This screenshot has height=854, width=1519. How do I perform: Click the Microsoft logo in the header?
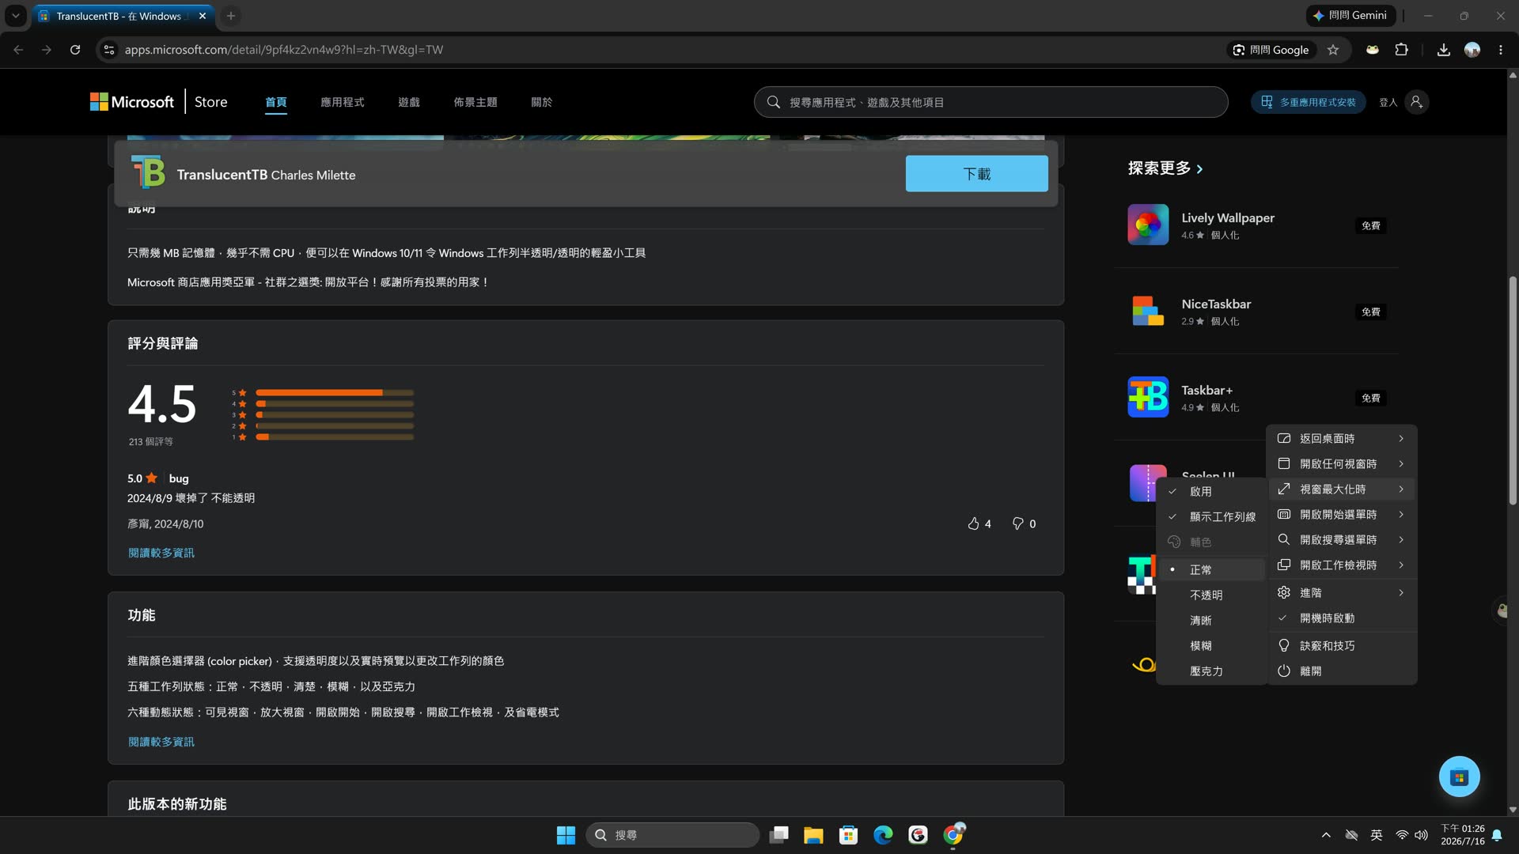pos(131,102)
